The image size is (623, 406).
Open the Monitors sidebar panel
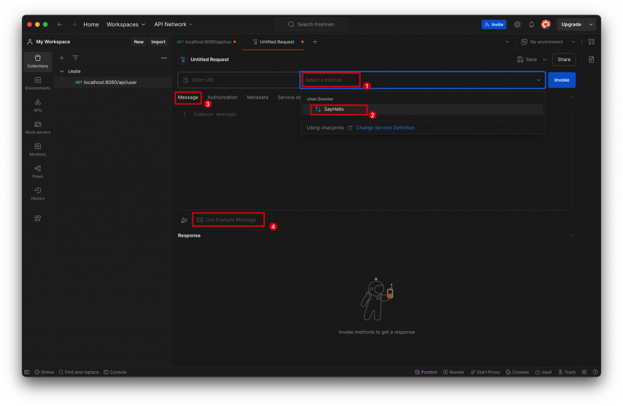[38, 150]
